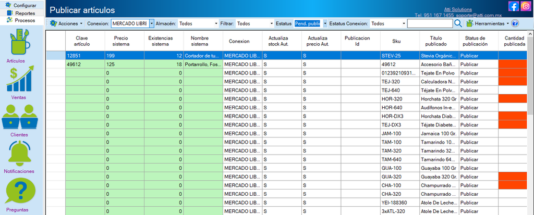The image size is (534, 215).
Task: Sort by Status de publicación header
Action: click(479, 41)
